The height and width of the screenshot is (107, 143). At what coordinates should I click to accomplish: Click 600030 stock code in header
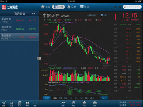[x=65, y=16]
